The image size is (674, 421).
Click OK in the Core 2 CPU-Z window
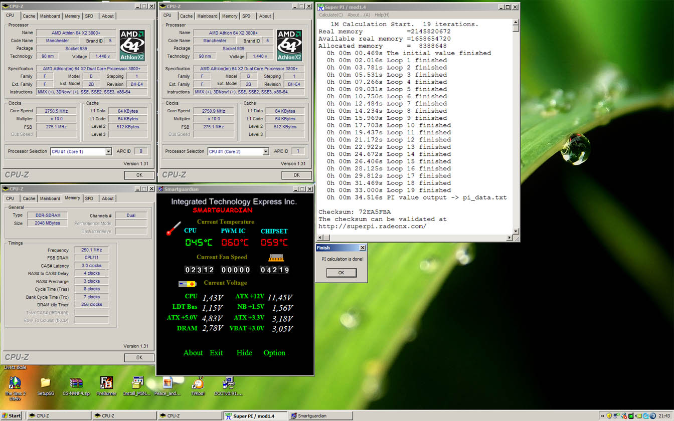click(296, 175)
